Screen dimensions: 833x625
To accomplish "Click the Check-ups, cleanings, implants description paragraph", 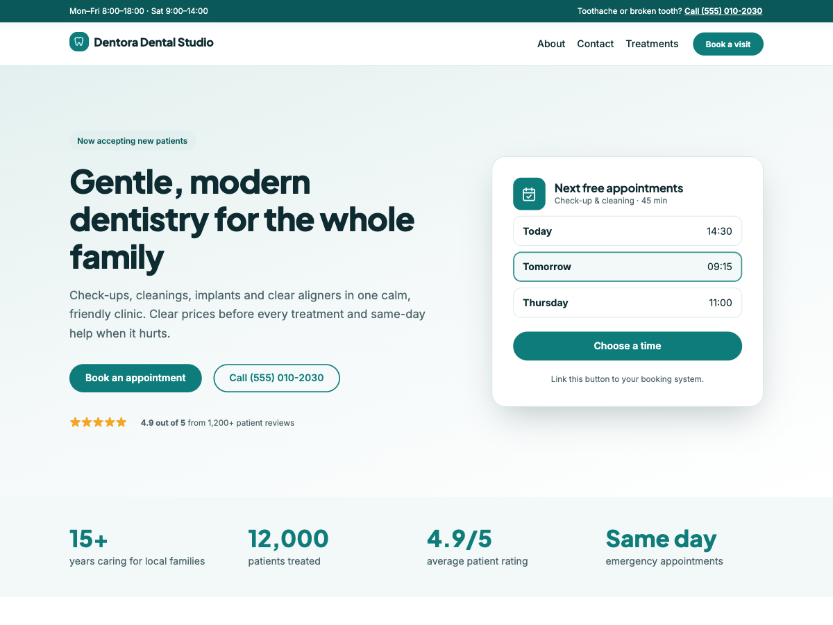I will coord(248,314).
